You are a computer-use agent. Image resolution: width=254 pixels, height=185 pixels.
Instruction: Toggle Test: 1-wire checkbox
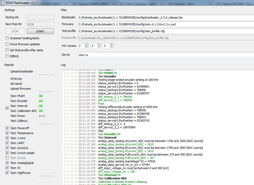tap(7, 138)
